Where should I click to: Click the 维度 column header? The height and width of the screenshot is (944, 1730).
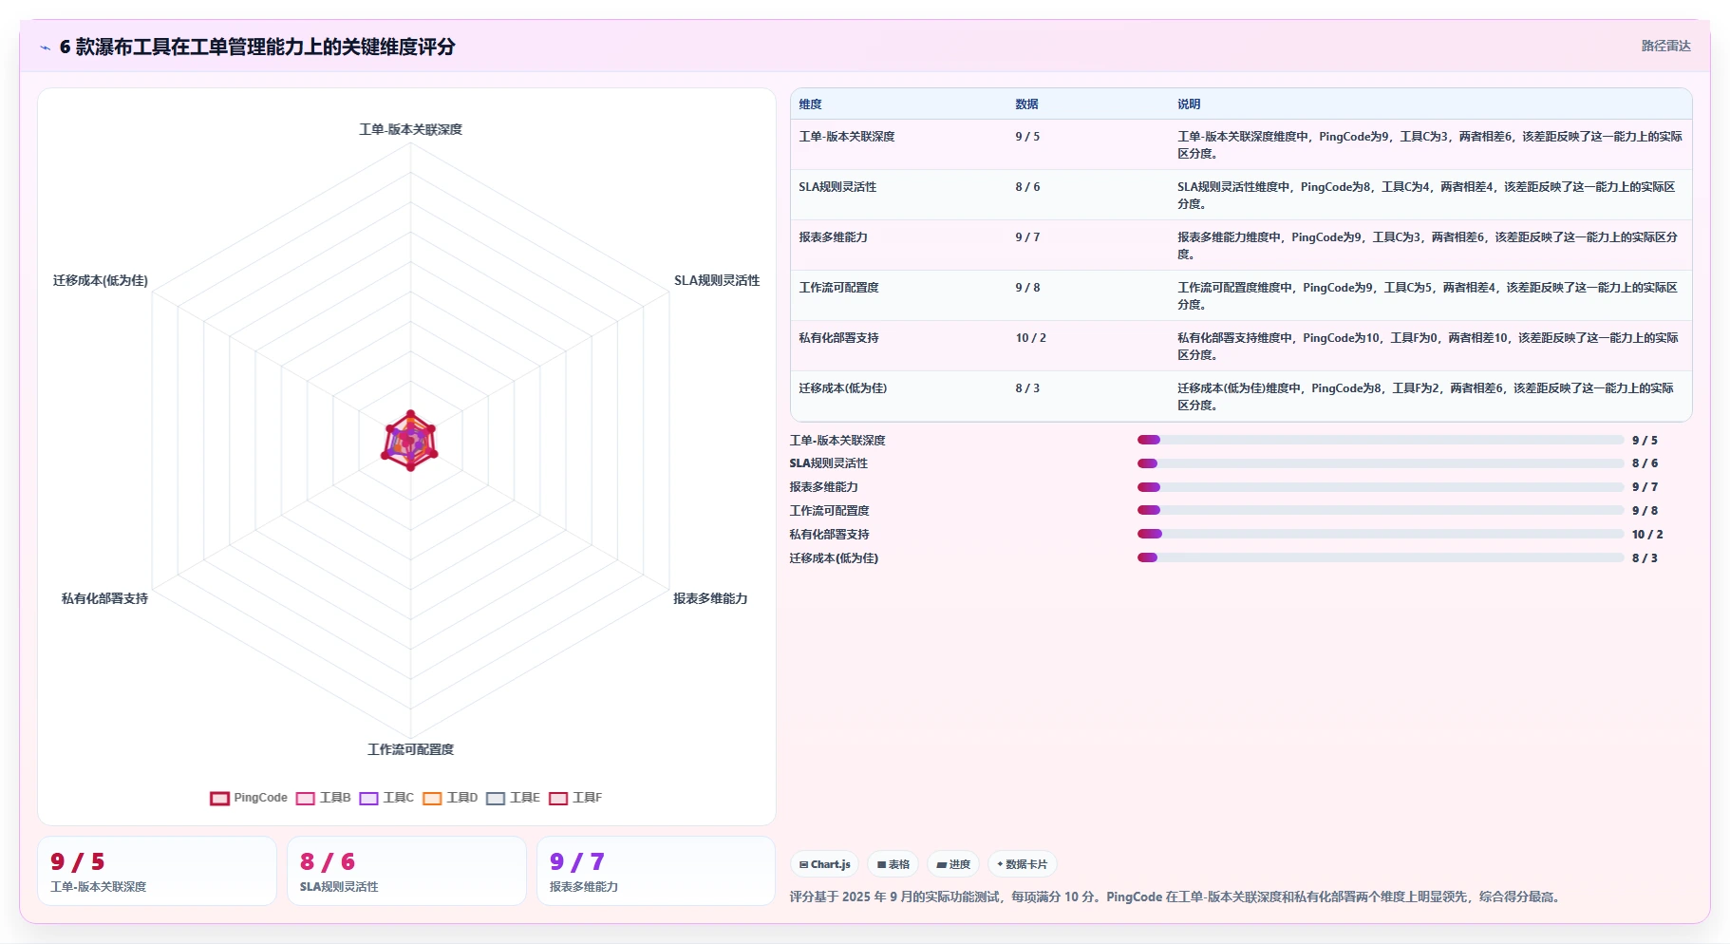pos(810,104)
